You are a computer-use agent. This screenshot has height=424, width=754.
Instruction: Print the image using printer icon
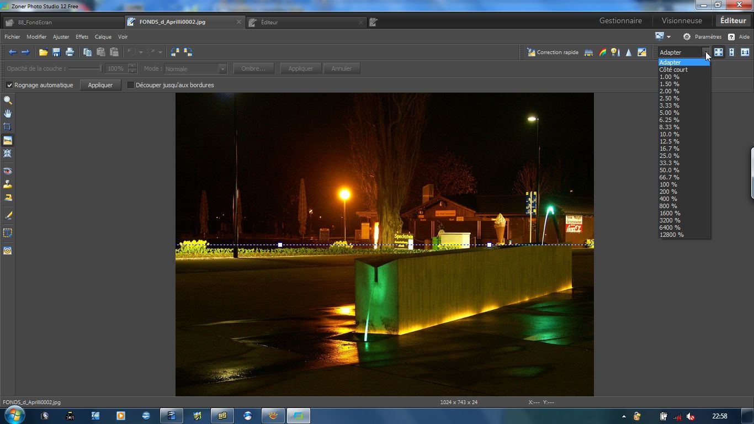point(70,52)
